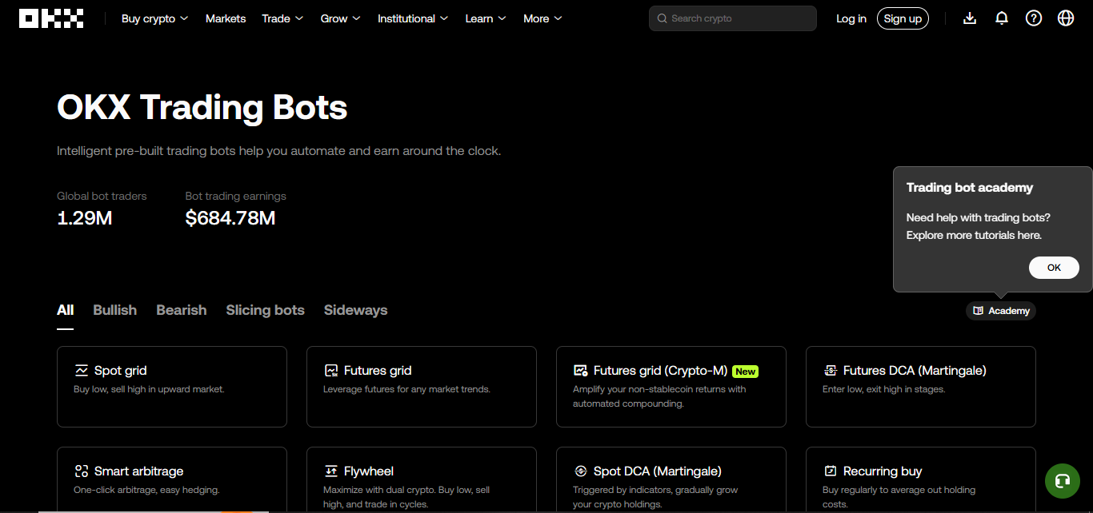Screen dimensions: 1093x513
Task: Switch to the Bearish tab
Action: pos(182,310)
